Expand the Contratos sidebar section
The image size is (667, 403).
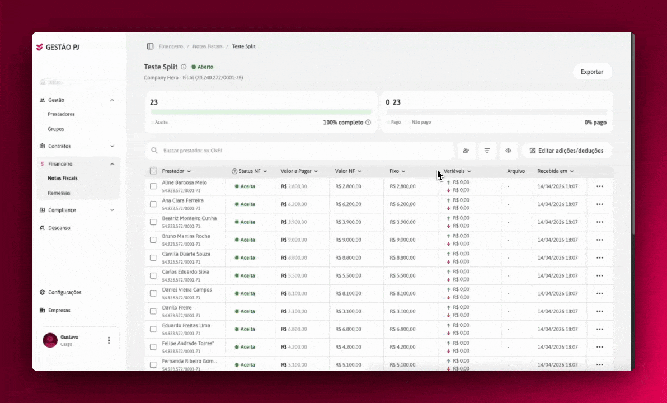pos(112,146)
